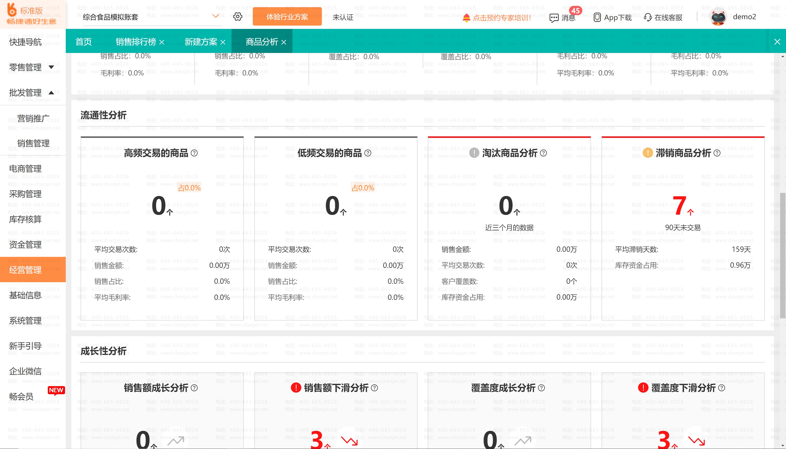The height and width of the screenshot is (449, 786).
Task: Click the upward trend icon in 销售额成长分析
Action: coord(176,441)
